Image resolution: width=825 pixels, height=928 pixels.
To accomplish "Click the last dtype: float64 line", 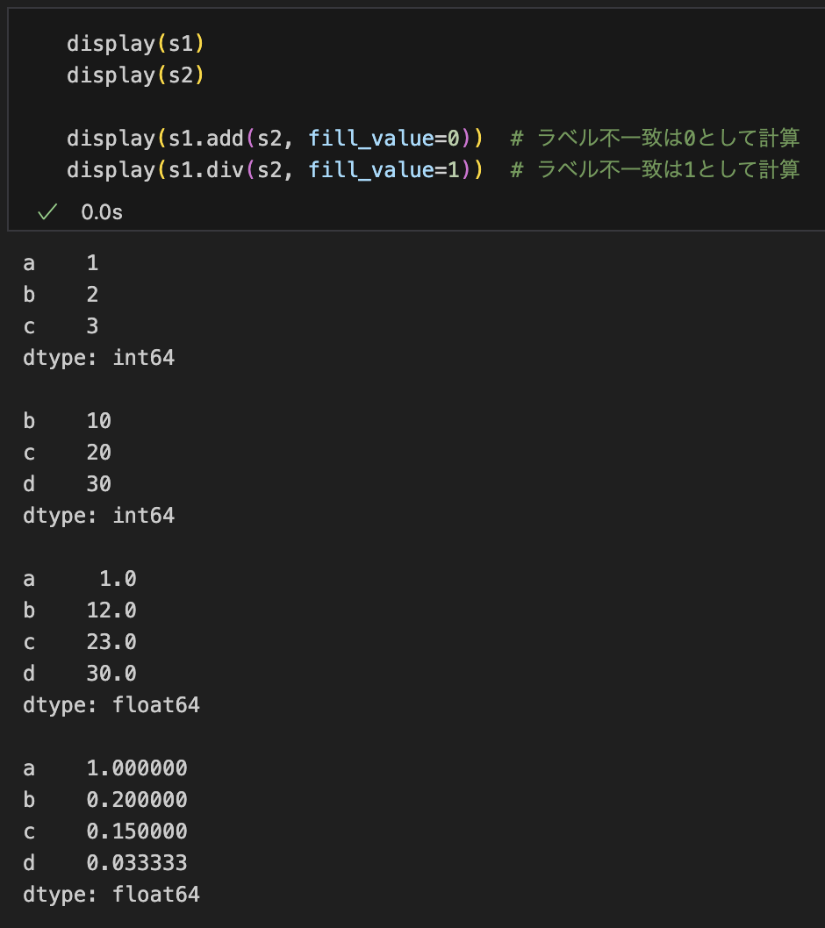I will pos(111,895).
